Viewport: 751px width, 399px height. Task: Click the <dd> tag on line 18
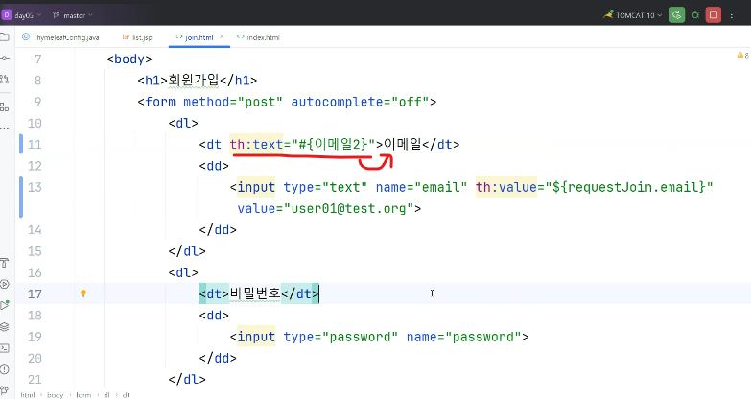(214, 316)
